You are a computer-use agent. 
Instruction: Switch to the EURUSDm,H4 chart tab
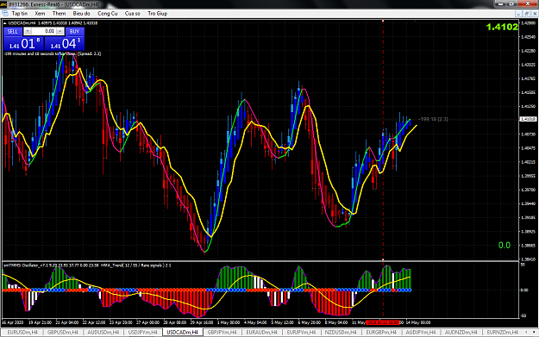pos(22,332)
